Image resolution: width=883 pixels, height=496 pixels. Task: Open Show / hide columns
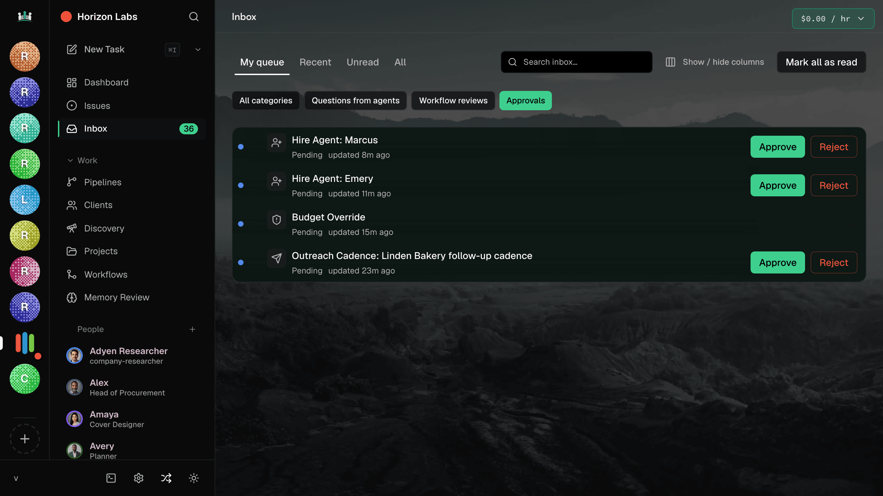[x=714, y=62]
